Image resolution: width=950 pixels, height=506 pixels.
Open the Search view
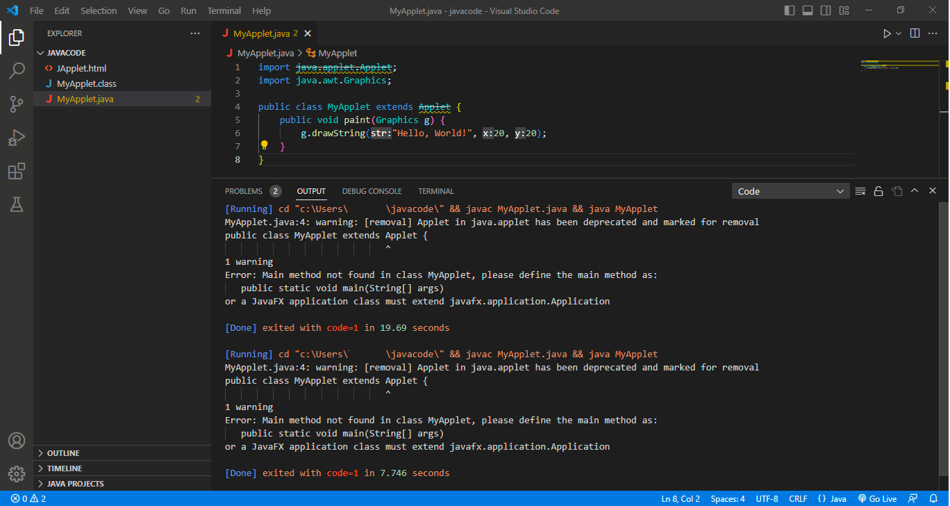[x=17, y=71]
